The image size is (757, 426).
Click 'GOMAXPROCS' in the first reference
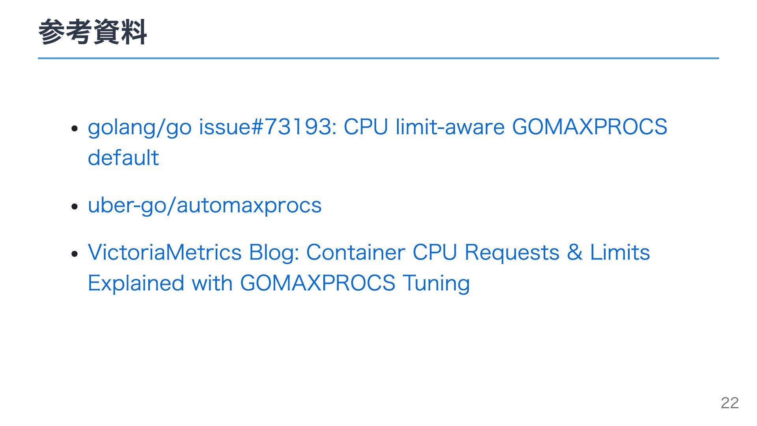coord(589,127)
